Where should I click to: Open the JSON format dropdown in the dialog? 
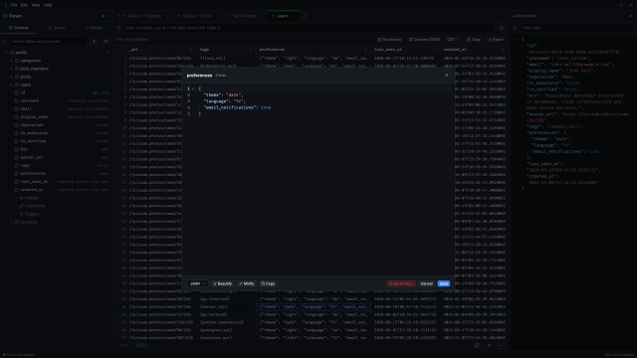[x=197, y=283]
